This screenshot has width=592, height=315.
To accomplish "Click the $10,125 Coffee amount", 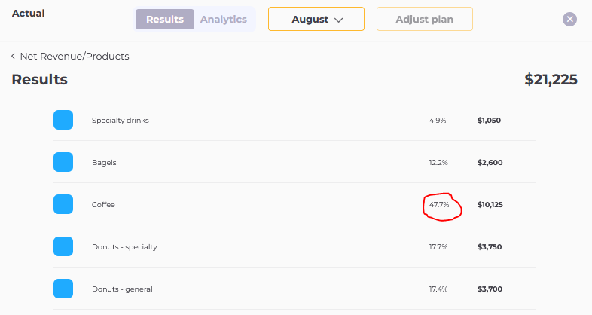I will pos(490,205).
